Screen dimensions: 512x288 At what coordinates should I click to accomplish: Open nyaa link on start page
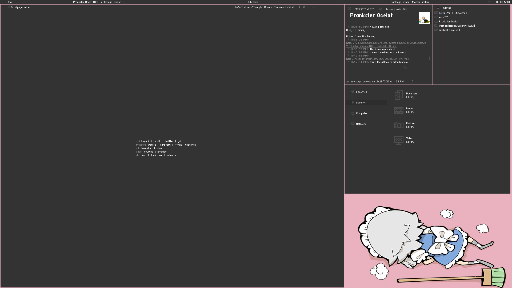tap(143, 155)
